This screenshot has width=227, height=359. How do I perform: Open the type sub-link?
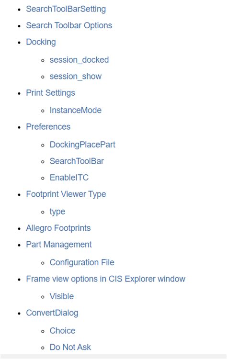(x=57, y=212)
